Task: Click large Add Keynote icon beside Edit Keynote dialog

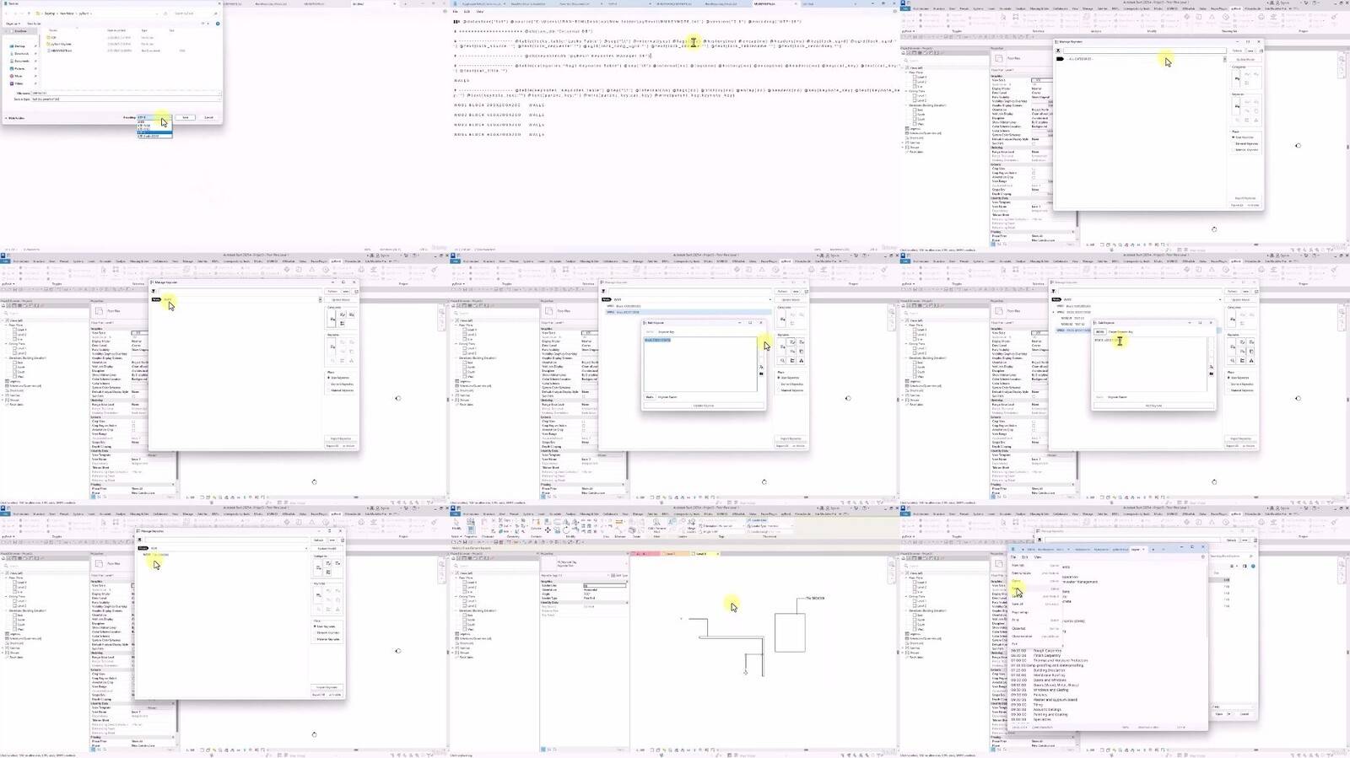Action: coord(782,347)
